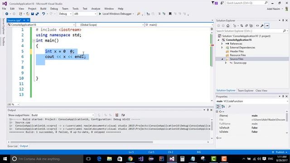The height and width of the screenshot is (163, 290).
Task: Click the New Project toolbar icon
Action: (20, 14)
